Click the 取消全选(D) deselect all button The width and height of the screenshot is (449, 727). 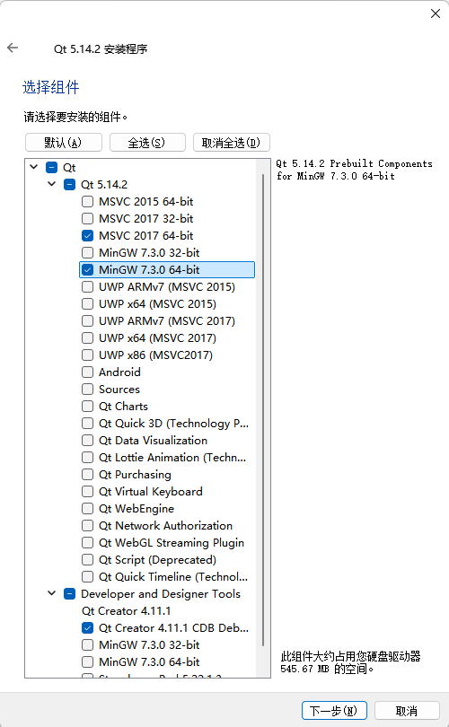[x=232, y=143]
